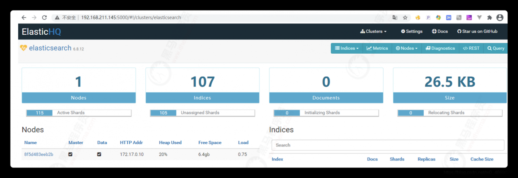This screenshot has height=178, width=518.
Task: Open node 8f5d483eeb2b details
Action: [38, 155]
